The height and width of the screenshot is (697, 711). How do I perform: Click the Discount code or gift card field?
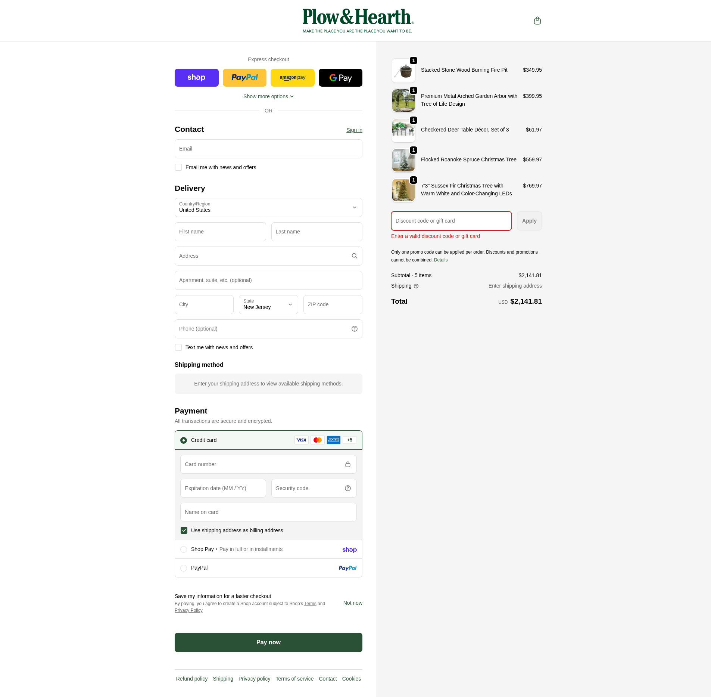coord(451,221)
